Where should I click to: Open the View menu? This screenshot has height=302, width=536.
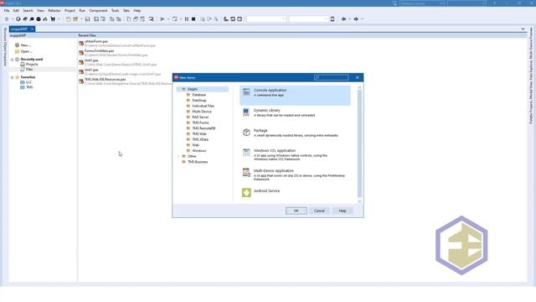[40, 11]
